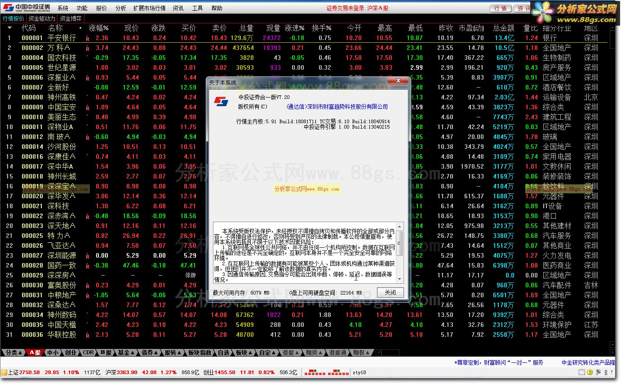The height and width of the screenshot is (384, 621).
Task: Click the license text box scrollbar thumb
Action: [x=399, y=242]
